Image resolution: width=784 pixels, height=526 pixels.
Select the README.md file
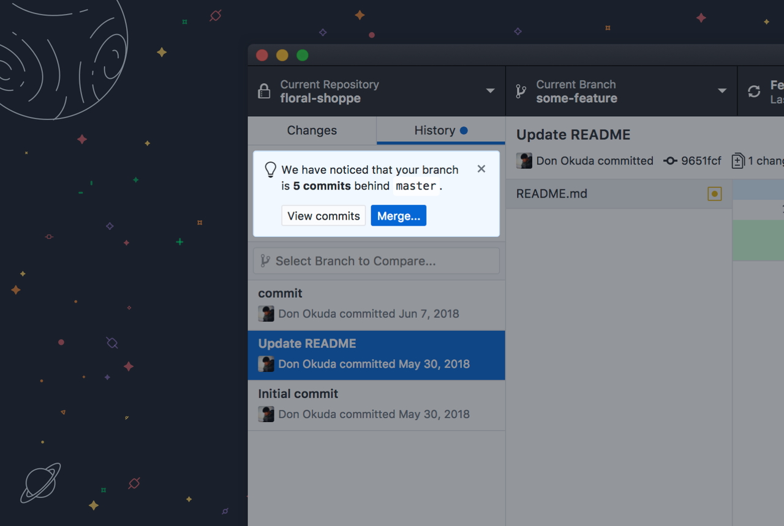click(x=619, y=194)
